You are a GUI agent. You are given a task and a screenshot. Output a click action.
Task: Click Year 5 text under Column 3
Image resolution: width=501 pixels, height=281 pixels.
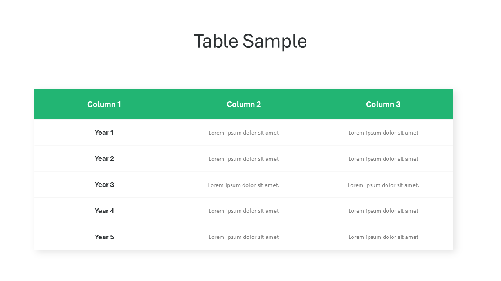coord(383,237)
